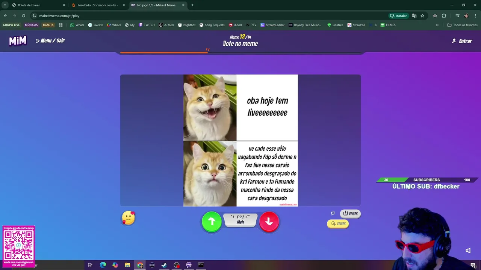Open the terminal window from the taskbar
The image size is (481, 270).
click(x=201, y=265)
